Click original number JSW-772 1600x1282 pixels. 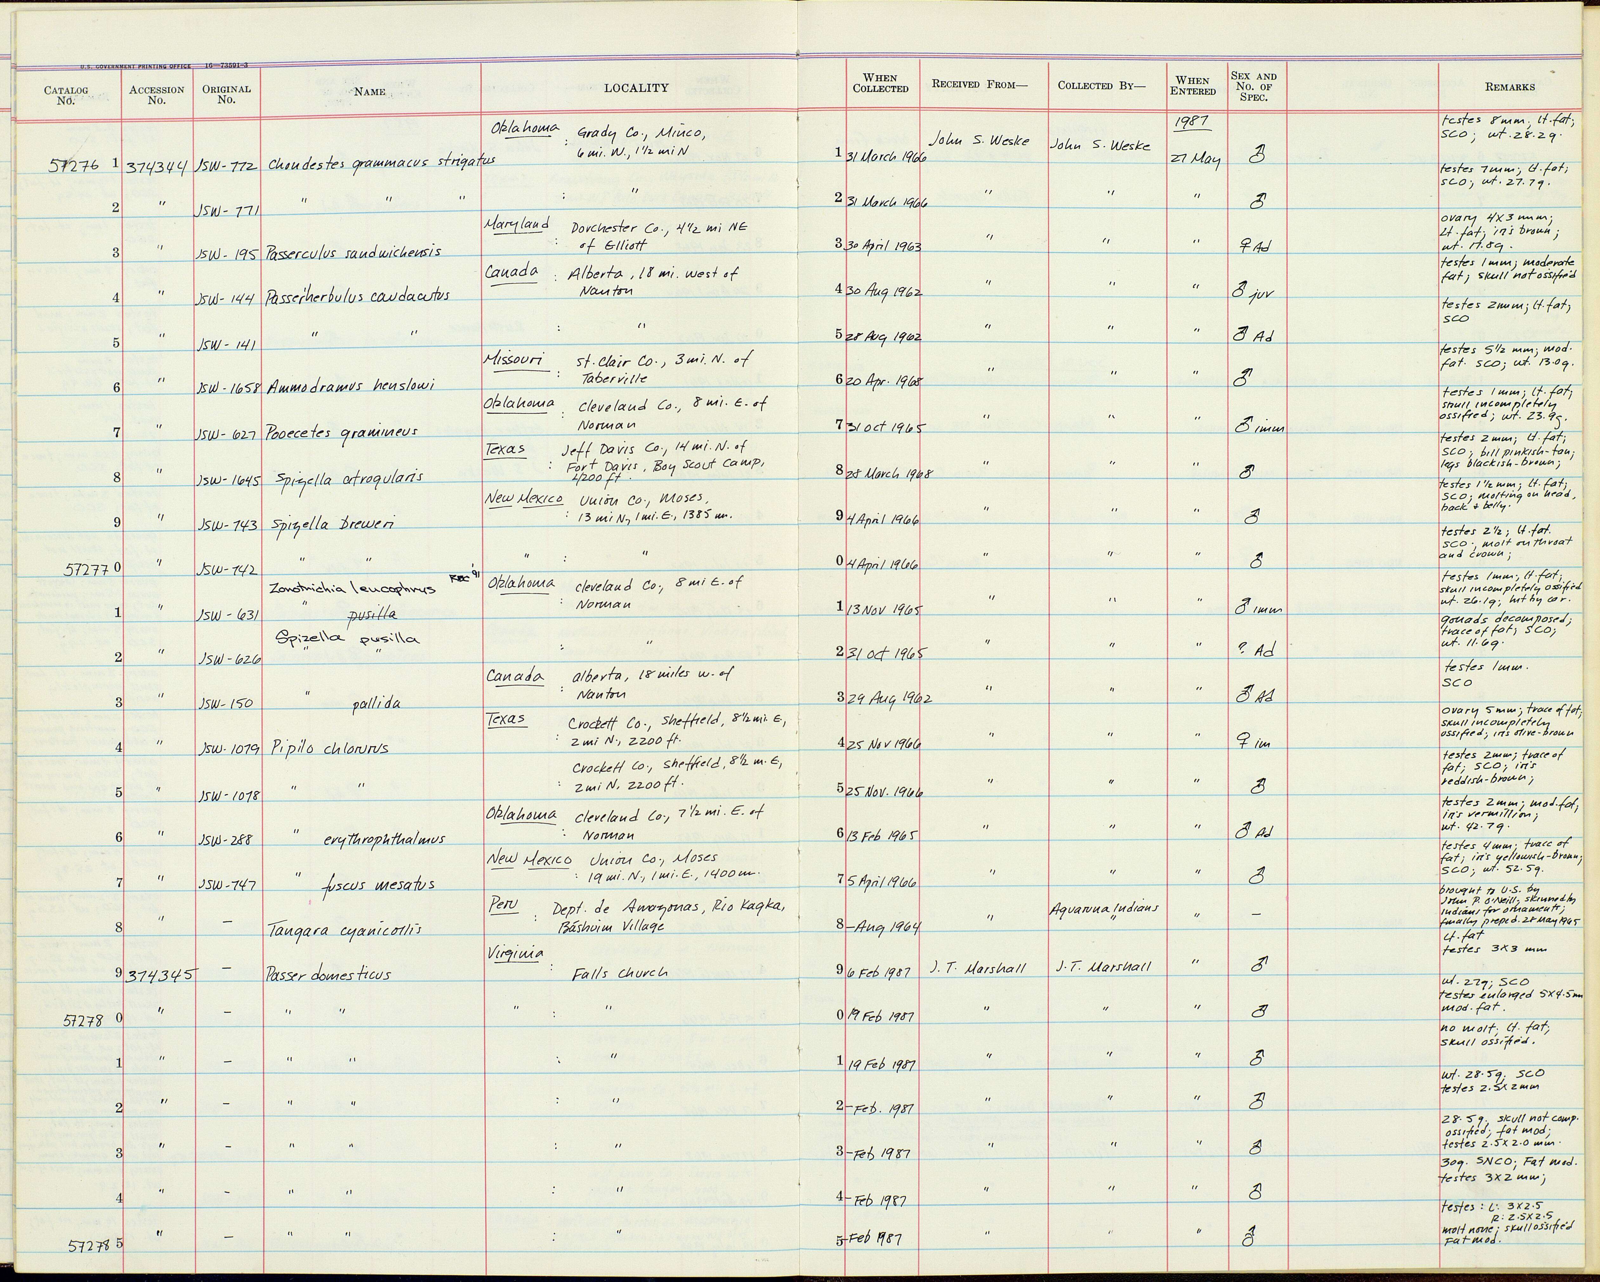[x=226, y=166]
